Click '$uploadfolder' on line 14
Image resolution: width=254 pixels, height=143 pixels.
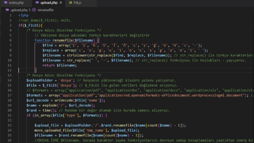[x=39, y=80]
